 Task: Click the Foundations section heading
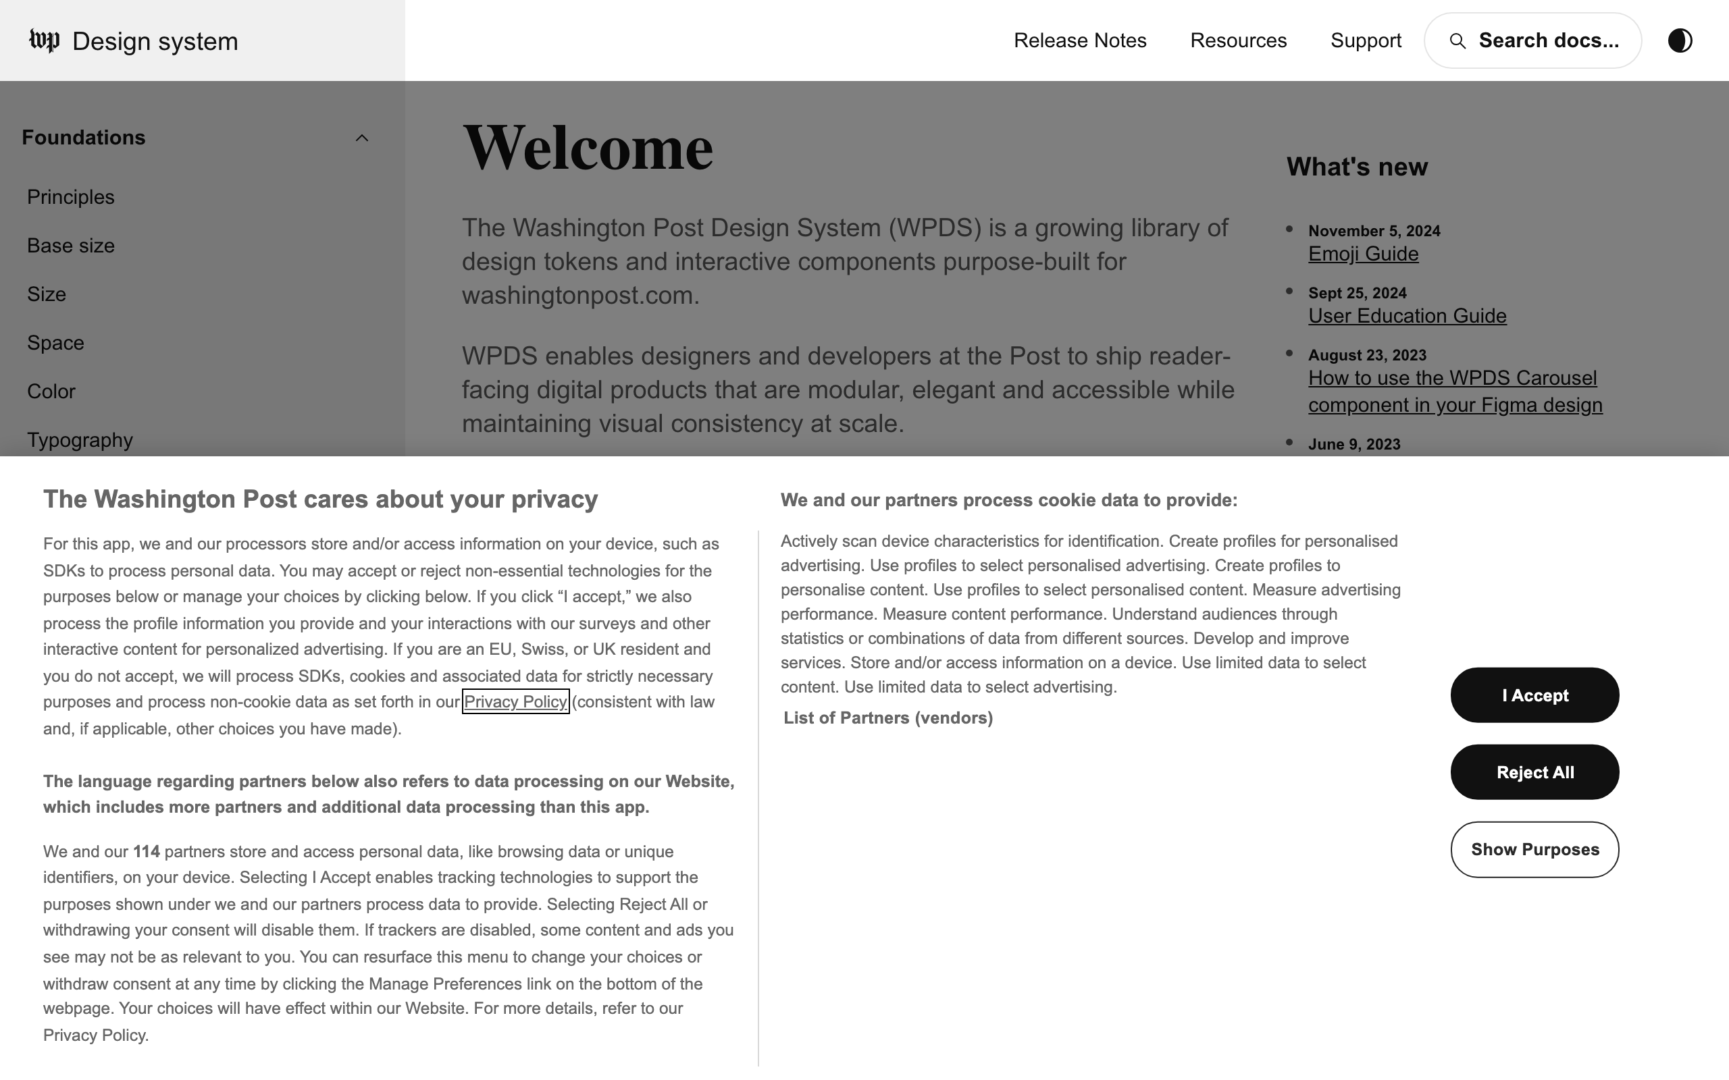point(84,137)
